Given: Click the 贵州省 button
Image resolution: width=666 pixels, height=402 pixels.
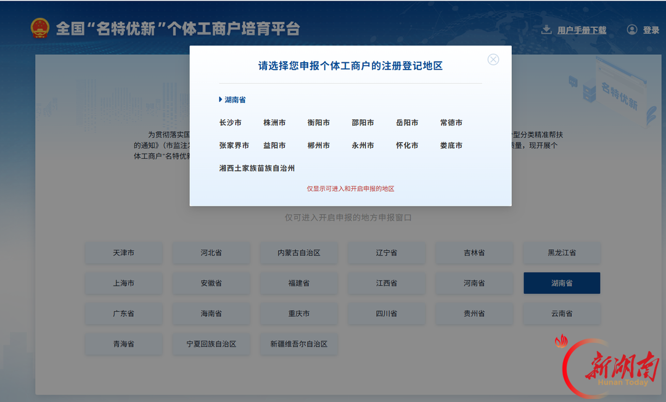Looking at the screenshot, I should [x=474, y=314].
